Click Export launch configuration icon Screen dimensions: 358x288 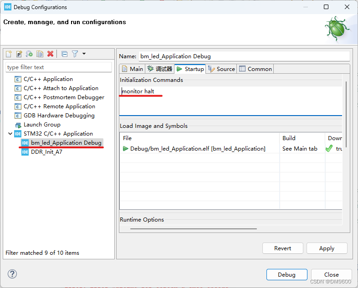coord(29,54)
